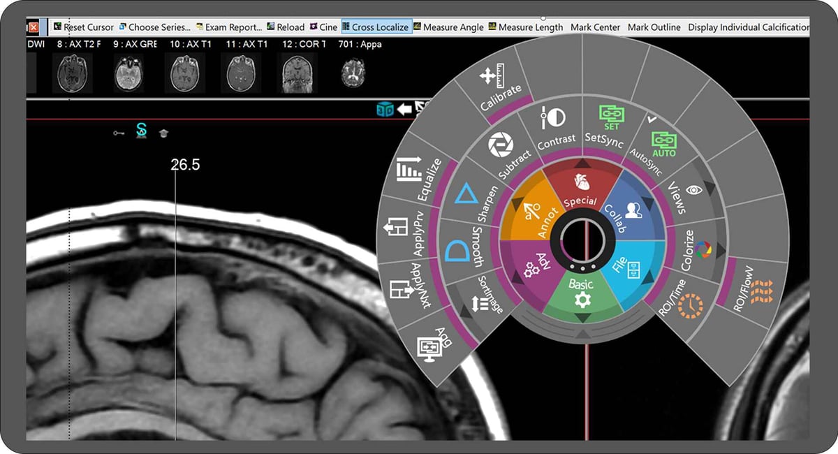Select the 12: COR T series tab
The height and width of the screenshot is (454, 838).
[x=305, y=43]
